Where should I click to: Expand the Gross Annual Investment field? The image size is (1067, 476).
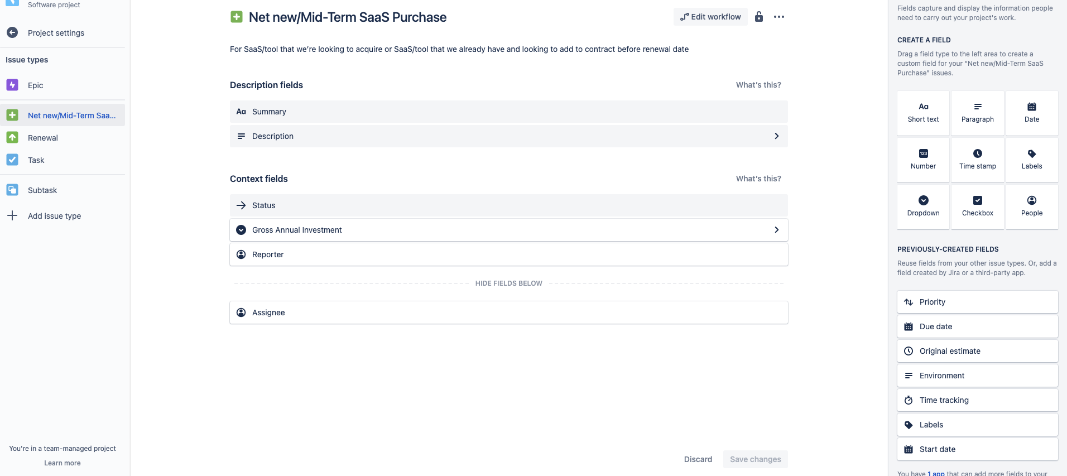coord(509,230)
